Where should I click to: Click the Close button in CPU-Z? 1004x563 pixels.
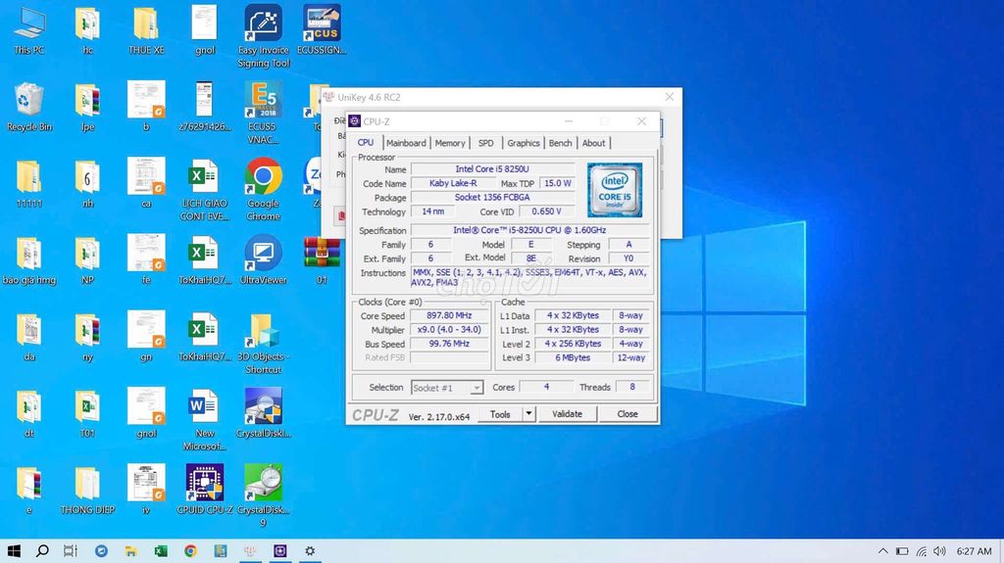click(627, 414)
